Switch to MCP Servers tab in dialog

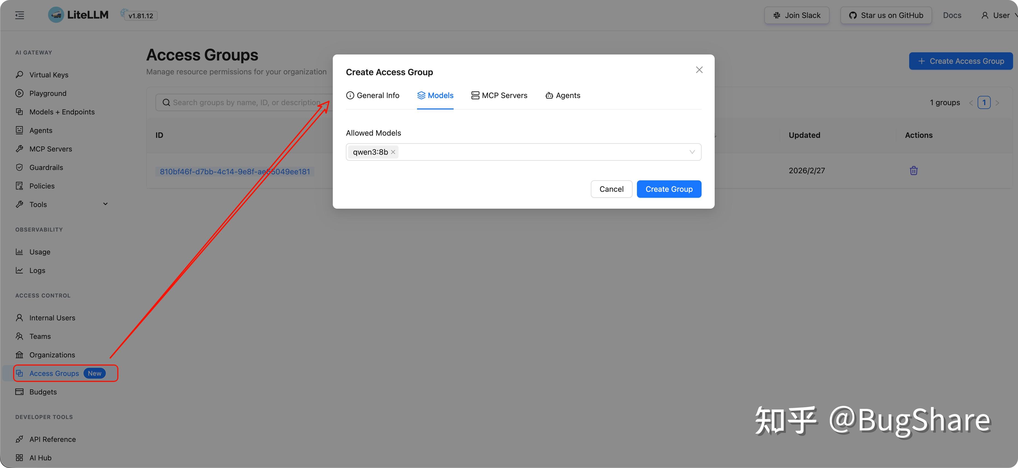pyautogui.click(x=499, y=96)
